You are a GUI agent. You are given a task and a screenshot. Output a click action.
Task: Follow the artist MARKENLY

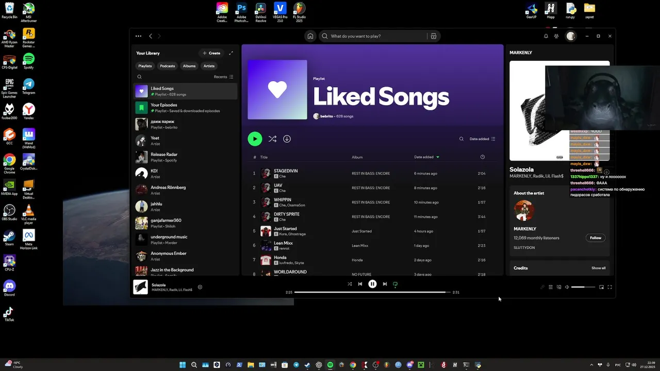coord(596,238)
